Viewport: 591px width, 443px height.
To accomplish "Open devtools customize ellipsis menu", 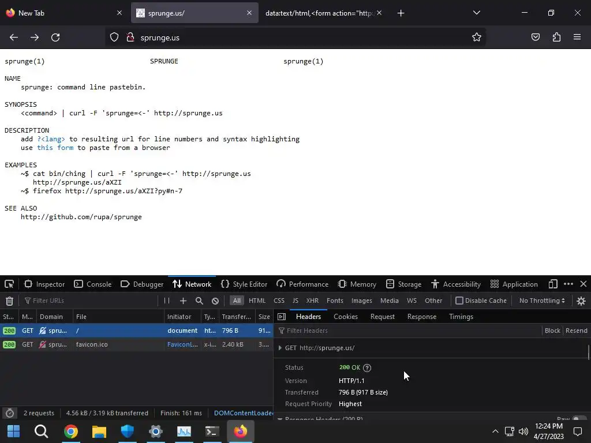I will (x=568, y=284).
